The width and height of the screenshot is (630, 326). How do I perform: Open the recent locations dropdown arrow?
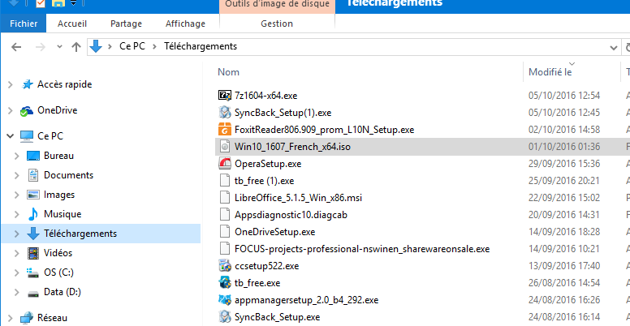(x=59, y=47)
